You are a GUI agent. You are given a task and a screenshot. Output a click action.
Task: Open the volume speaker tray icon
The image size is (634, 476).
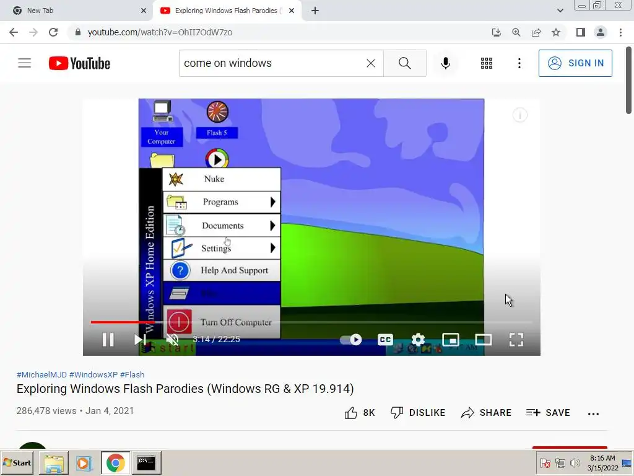pos(575,463)
